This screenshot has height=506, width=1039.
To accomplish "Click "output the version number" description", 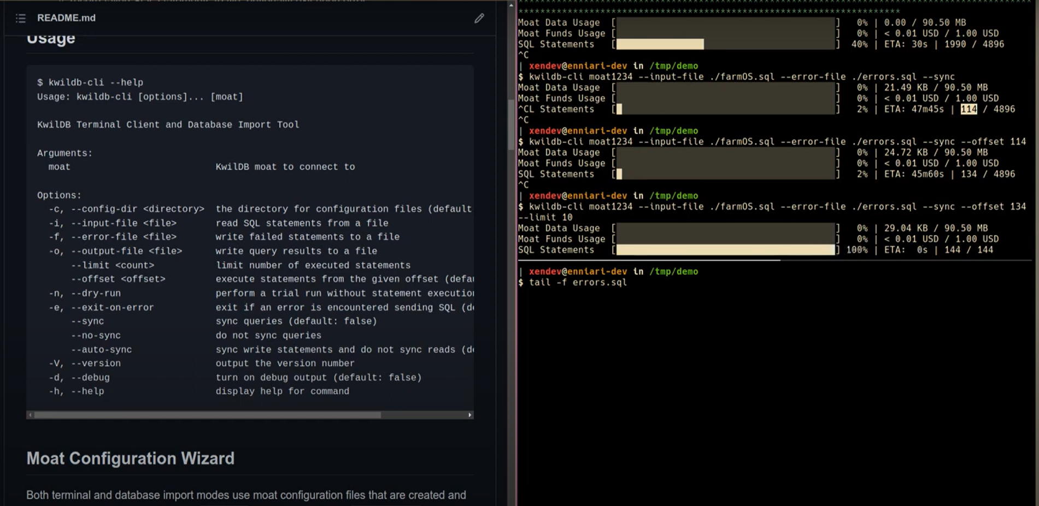I will tap(285, 363).
